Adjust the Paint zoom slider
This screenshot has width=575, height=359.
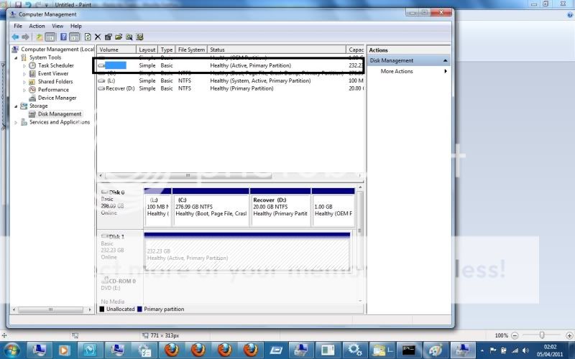tap(541, 335)
